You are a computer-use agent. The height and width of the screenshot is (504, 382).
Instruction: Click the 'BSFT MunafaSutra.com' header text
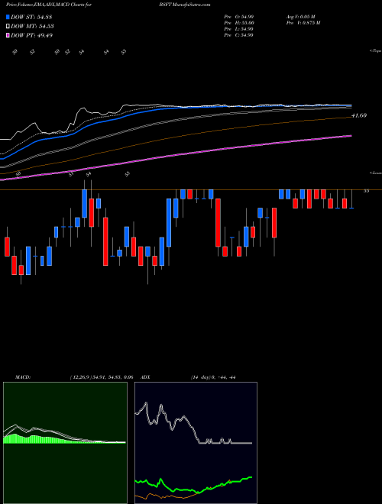(x=185, y=5)
